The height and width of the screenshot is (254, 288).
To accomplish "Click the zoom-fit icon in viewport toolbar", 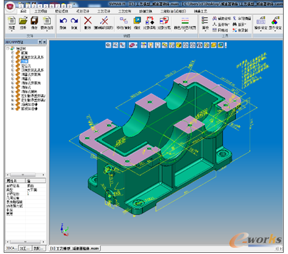I will (108, 45).
